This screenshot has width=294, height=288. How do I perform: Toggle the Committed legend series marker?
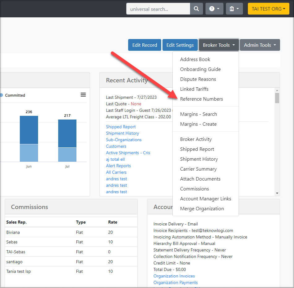1,95
